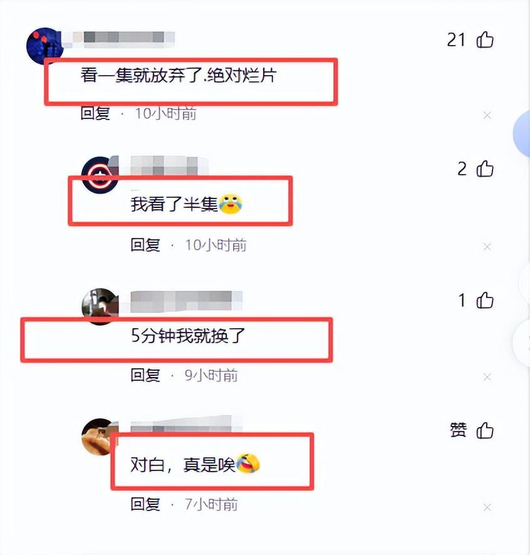Dismiss the comment 我看了半集
This screenshot has width=530, height=555.
coord(487,246)
